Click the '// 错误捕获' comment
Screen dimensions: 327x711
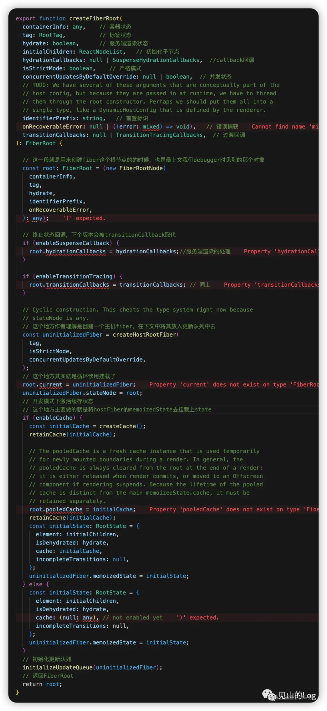point(222,127)
